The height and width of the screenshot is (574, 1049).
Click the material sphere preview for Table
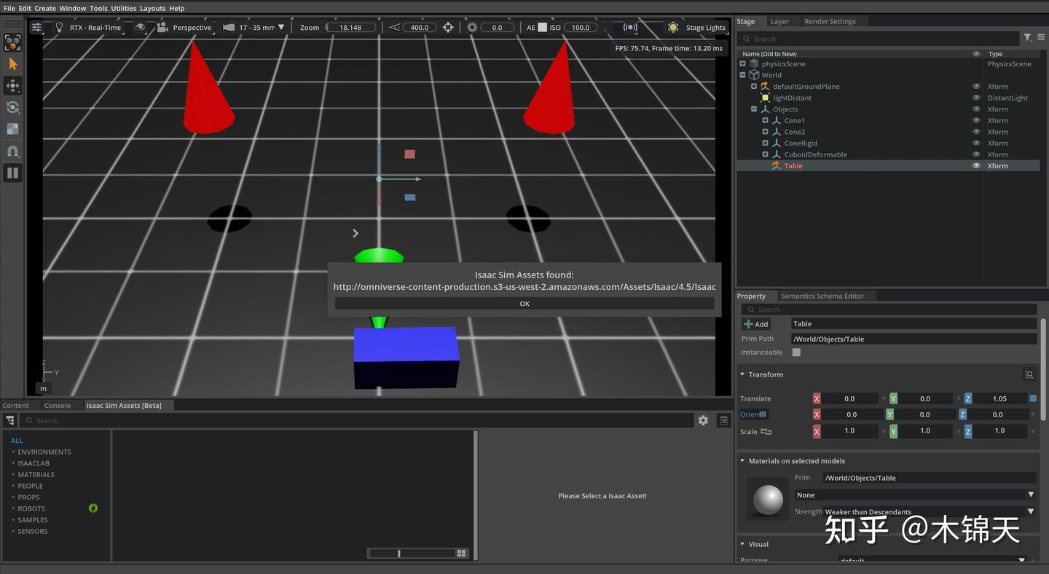766,499
